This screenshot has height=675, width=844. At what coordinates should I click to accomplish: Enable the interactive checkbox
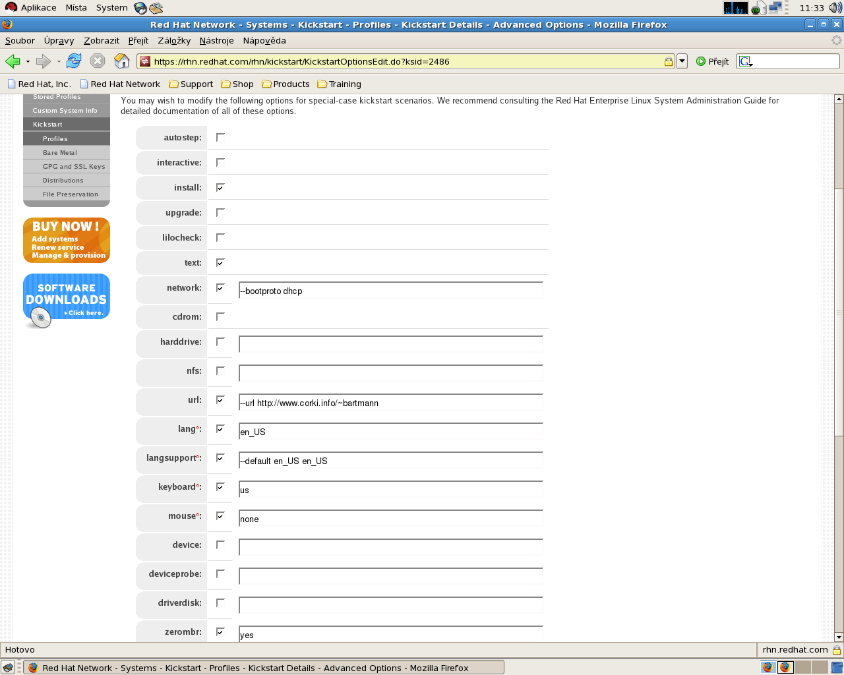coord(220,162)
